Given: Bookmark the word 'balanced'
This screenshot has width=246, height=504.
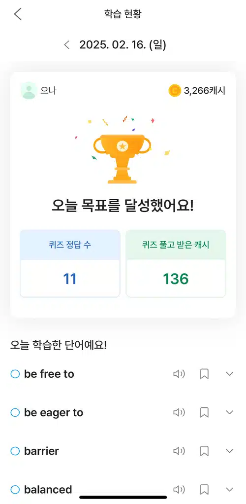Looking at the screenshot, I should click(x=204, y=490).
